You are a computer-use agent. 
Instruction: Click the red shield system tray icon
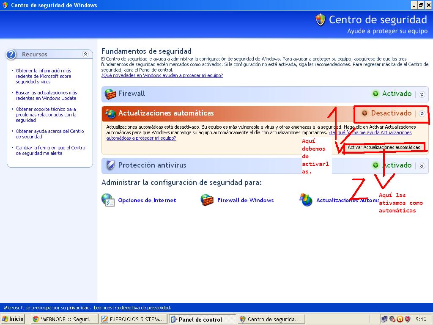tap(407, 319)
